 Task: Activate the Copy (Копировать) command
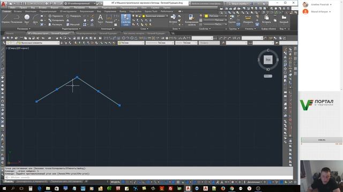[x=56, y=20]
